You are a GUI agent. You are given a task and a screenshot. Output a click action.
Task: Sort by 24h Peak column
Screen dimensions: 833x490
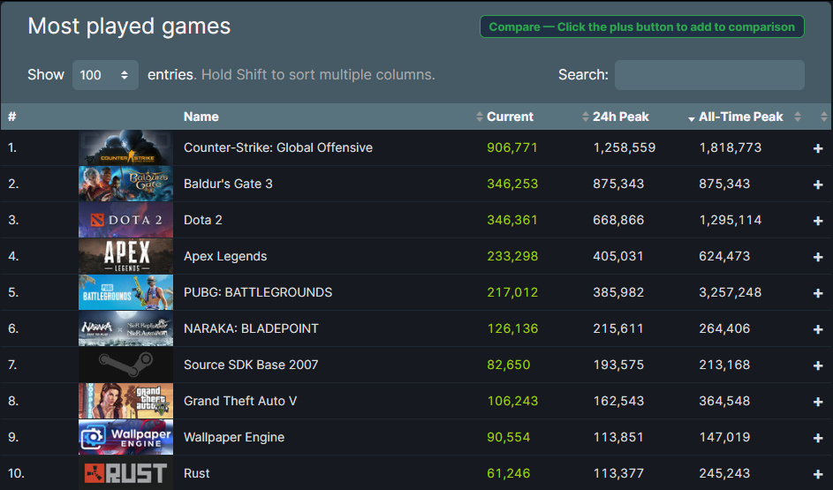620,117
